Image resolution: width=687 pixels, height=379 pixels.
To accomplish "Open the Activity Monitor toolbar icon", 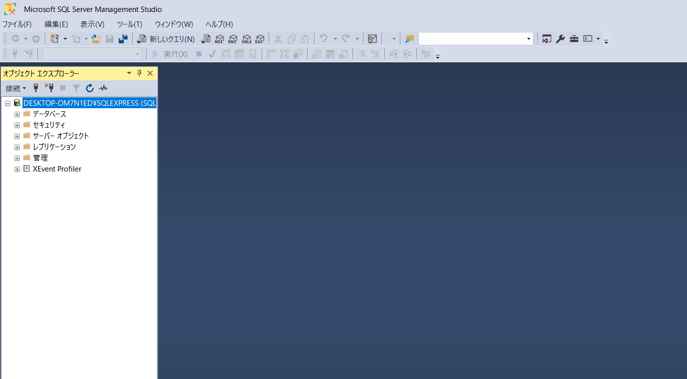I will (372, 39).
